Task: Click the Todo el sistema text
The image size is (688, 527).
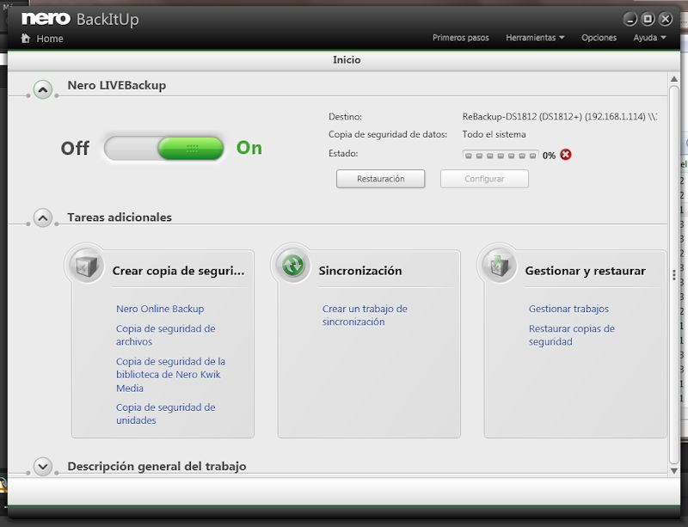Action: (x=494, y=134)
